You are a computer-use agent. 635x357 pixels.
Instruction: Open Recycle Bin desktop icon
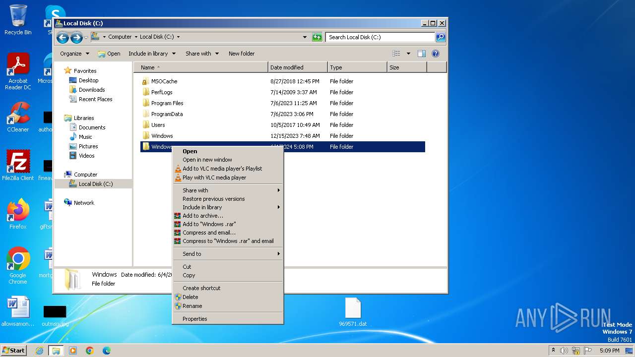tap(18, 20)
